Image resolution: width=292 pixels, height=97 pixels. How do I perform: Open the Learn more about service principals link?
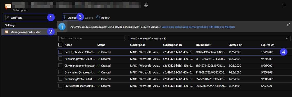(x=198, y=27)
